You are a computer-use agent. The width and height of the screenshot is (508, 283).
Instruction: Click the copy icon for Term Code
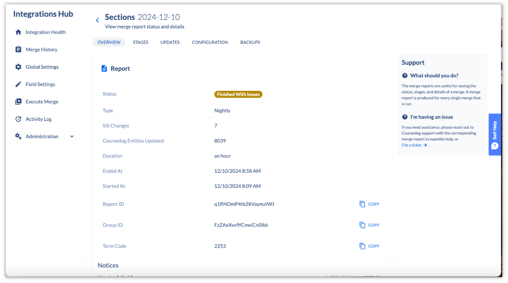(362, 246)
